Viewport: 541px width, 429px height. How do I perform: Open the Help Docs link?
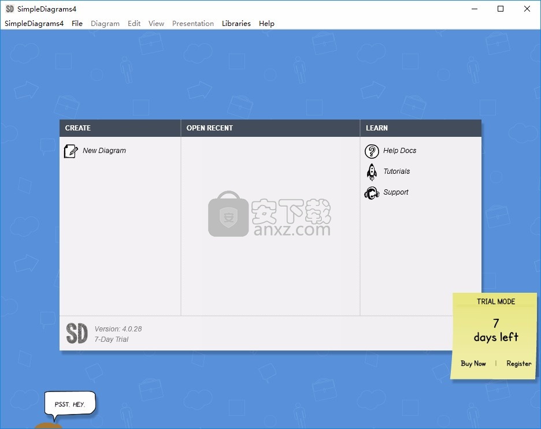pos(399,151)
